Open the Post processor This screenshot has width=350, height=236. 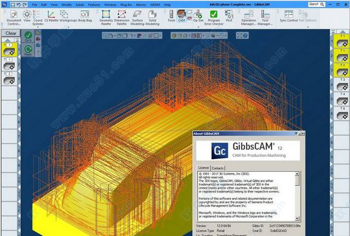pyautogui.click(x=229, y=16)
